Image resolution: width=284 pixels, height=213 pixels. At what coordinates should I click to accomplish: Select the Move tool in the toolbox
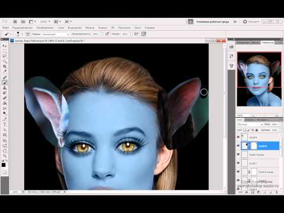(x=4, y=46)
